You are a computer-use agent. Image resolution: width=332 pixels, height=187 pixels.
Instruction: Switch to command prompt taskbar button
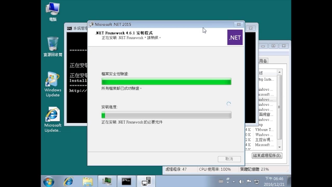pyautogui.click(x=127, y=181)
